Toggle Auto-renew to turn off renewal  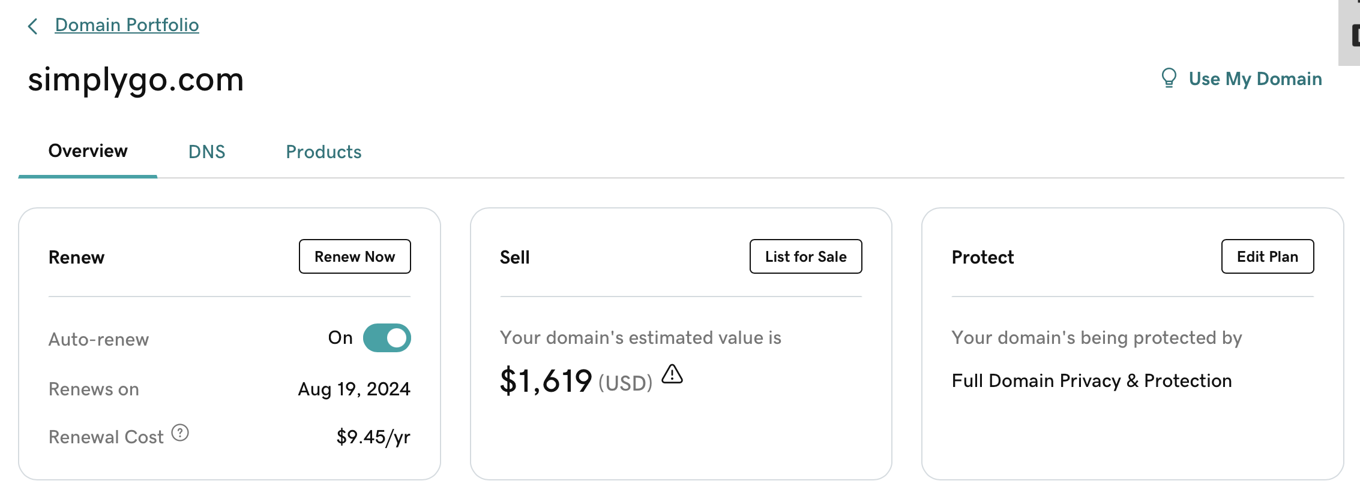coord(387,338)
